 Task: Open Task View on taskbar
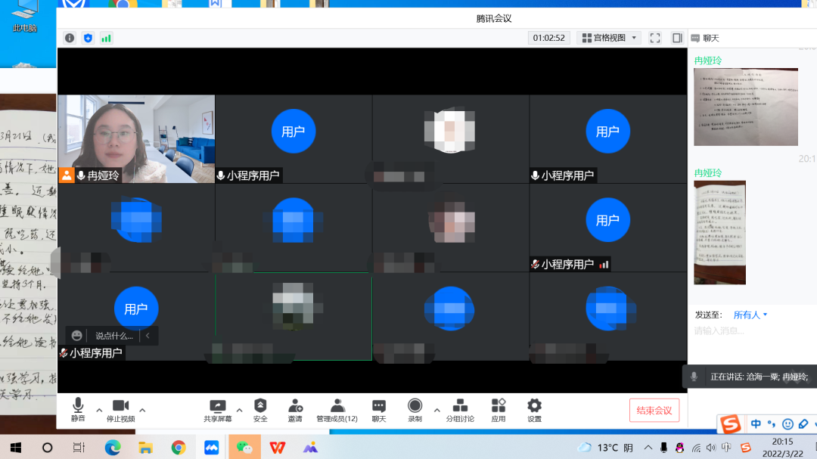79,448
